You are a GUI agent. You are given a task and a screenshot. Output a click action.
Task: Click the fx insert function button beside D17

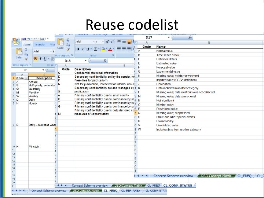(x=190, y=37)
